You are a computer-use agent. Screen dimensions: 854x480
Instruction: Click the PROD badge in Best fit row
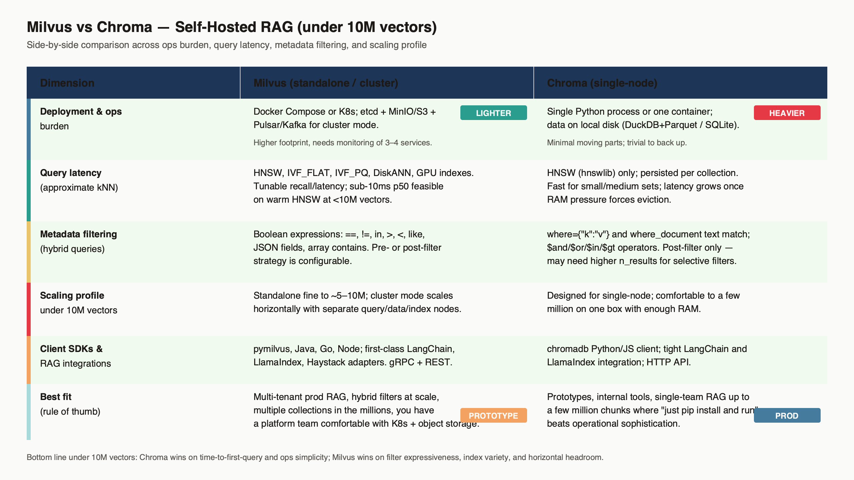(x=787, y=415)
